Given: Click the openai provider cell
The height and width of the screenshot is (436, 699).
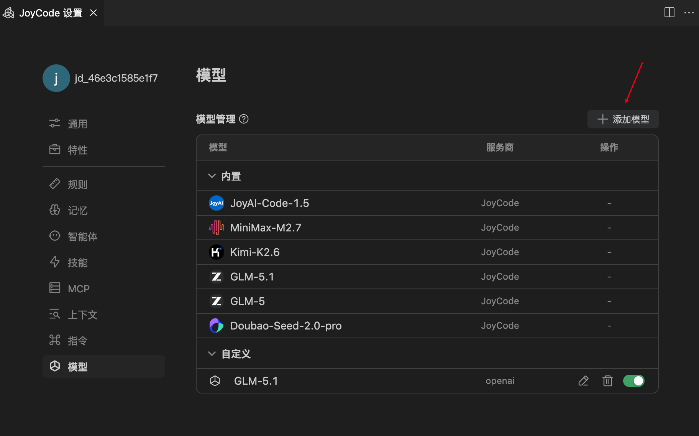Looking at the screenshot, I should point(500,381).
